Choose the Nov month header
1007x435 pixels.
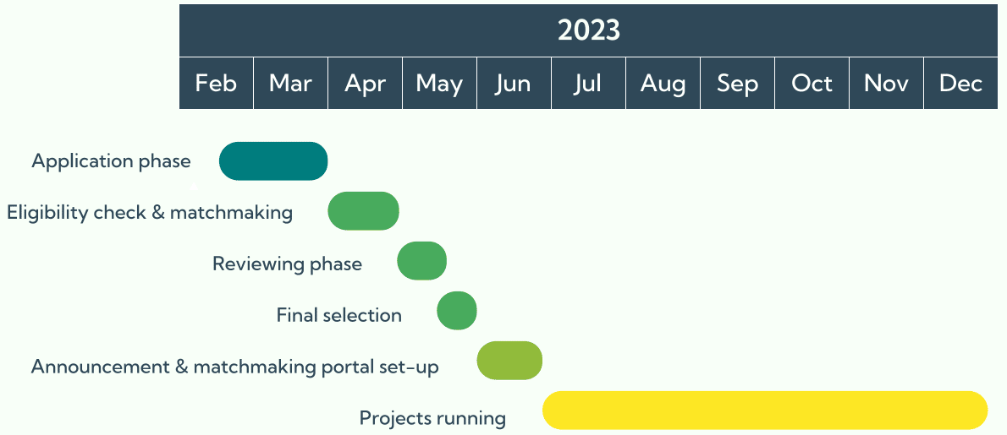pyautogui.click(x=886, y=84)
